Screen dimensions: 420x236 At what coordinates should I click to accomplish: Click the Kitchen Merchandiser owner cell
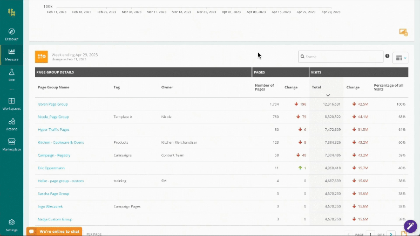pyautogui.click(x=179, y=142)
